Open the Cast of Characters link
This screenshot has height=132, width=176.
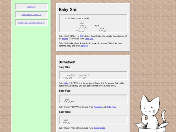tap(31, 23)
